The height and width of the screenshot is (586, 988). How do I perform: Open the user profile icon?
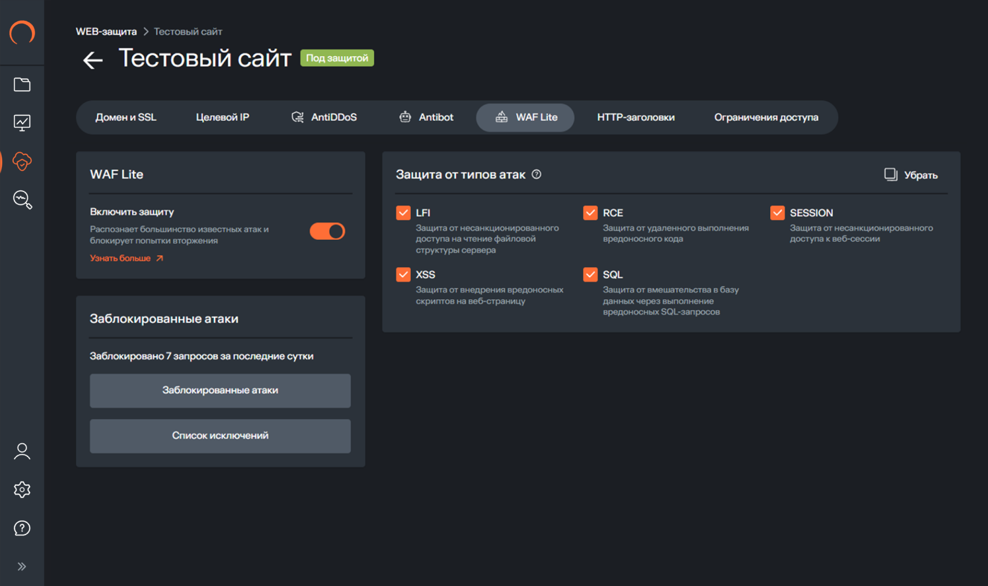pos(22,452)
